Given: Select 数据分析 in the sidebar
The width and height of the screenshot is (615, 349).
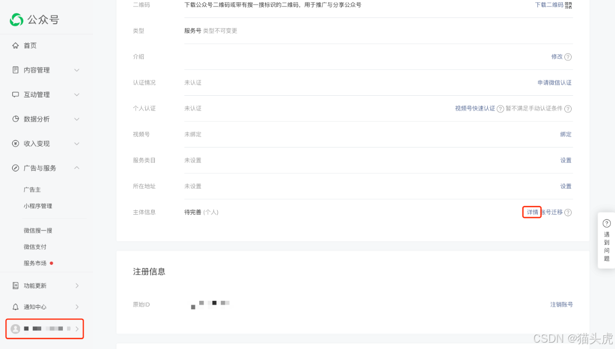Looking at the screenshot, I should (x=36, y=120).
